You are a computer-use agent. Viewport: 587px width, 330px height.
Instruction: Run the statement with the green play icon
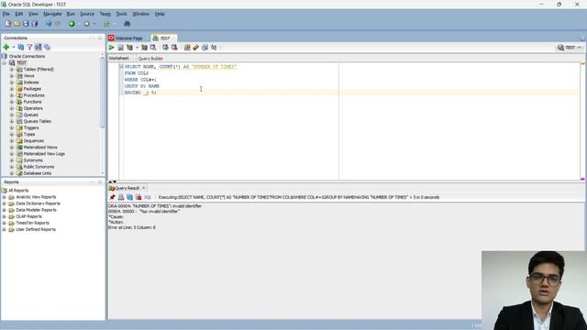[x=112, y=48]
